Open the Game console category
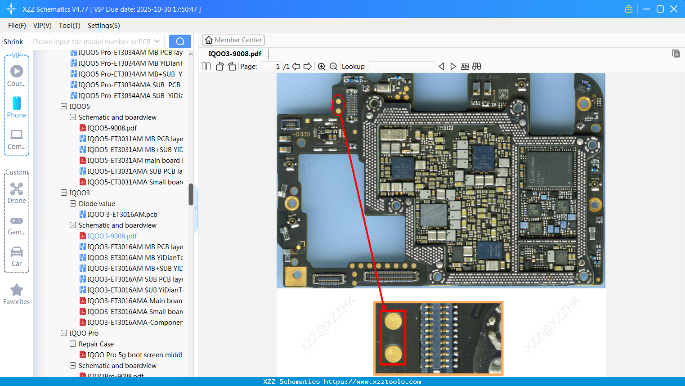This screenshot has width=685, height=386. [x=17, y=225]
